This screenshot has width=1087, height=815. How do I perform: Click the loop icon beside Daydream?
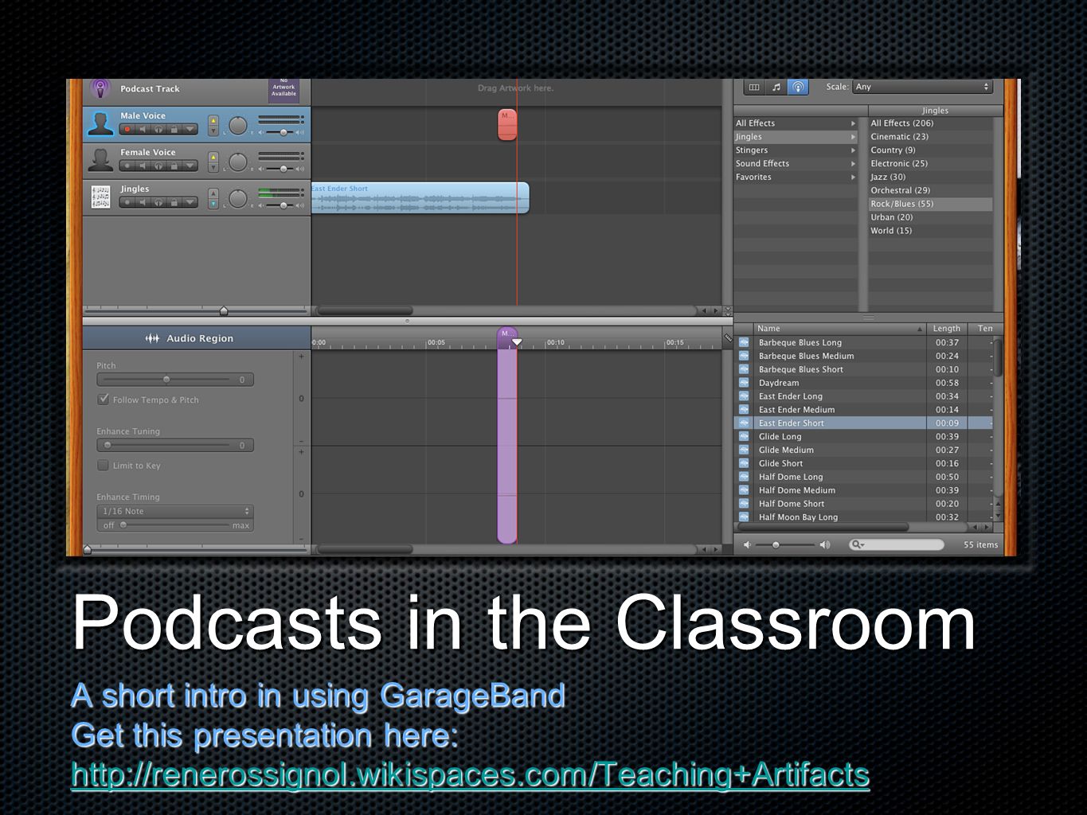[x=744, y=383]
